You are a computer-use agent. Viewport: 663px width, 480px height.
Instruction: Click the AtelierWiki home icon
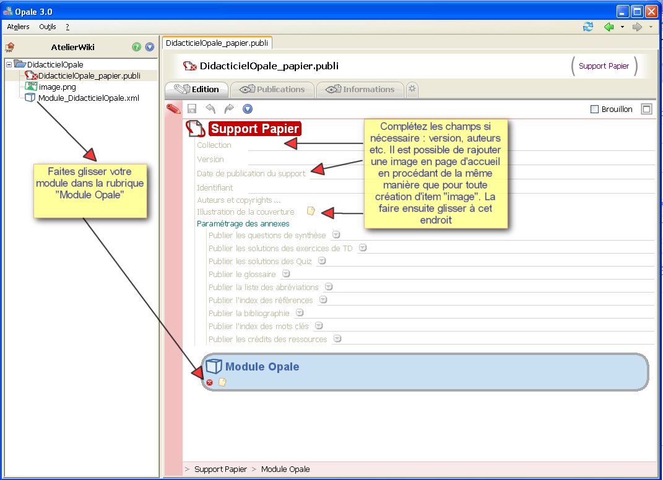(x=10, y=47)
